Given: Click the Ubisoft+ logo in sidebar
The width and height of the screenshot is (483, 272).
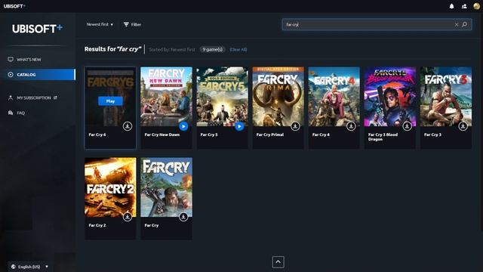Looking at the screenshot, I should (37, 29).
